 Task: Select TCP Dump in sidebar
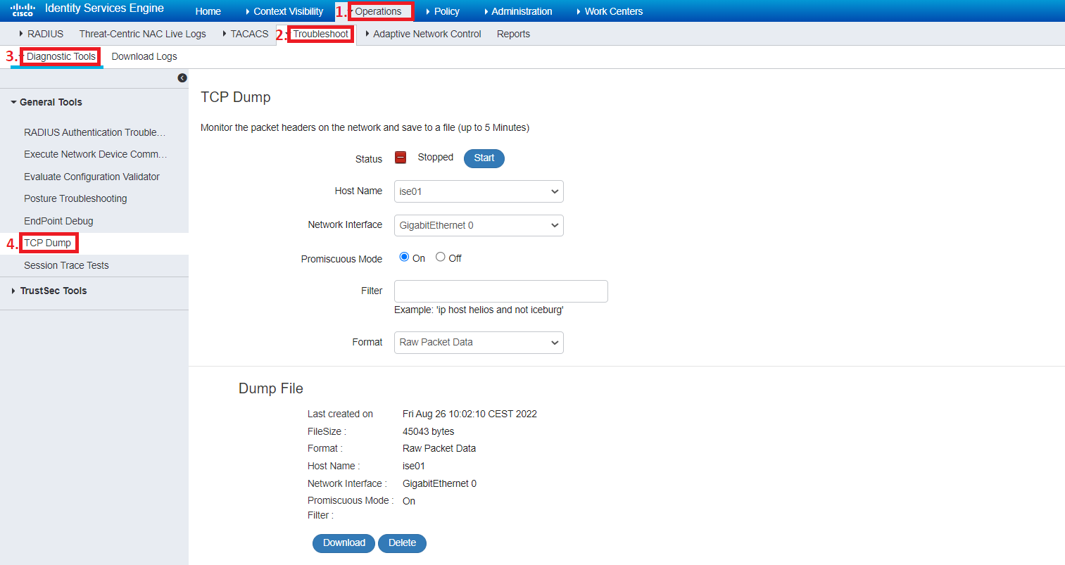48,243
